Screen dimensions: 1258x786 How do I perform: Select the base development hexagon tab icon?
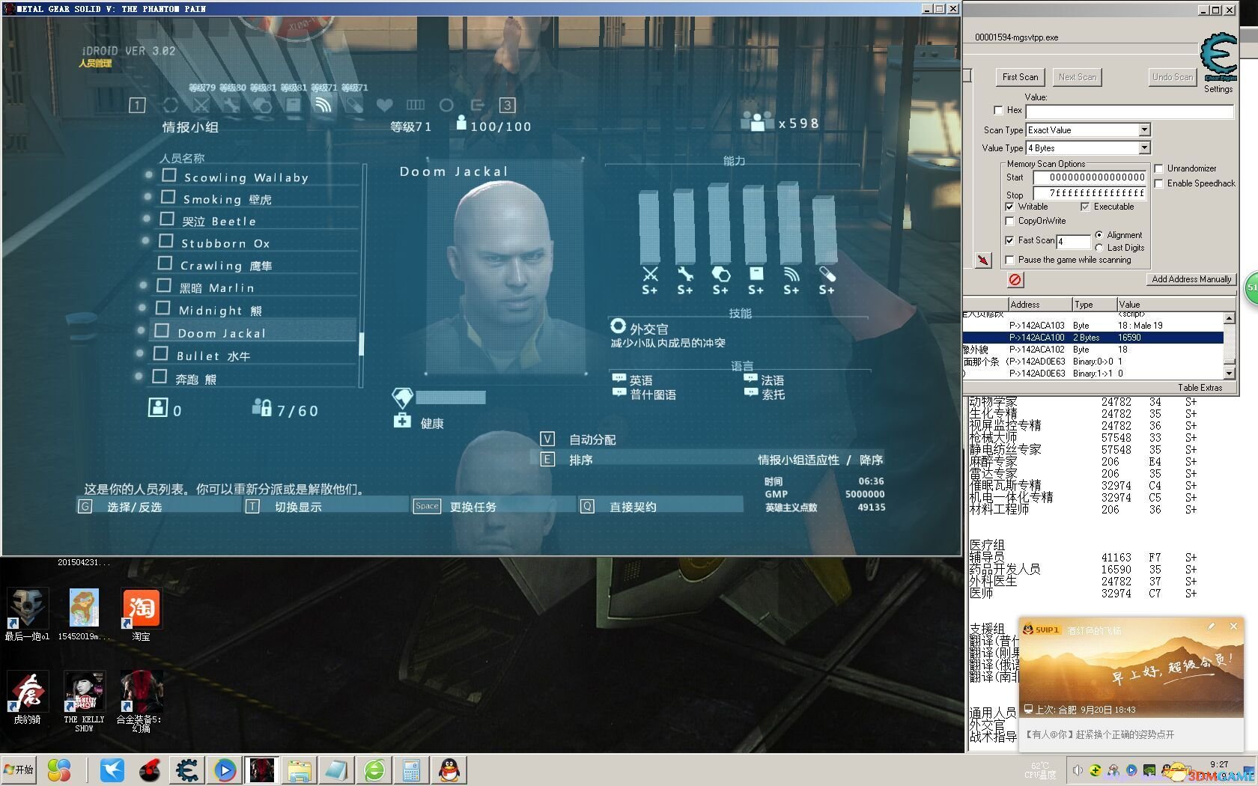click(x=262, y=106)
